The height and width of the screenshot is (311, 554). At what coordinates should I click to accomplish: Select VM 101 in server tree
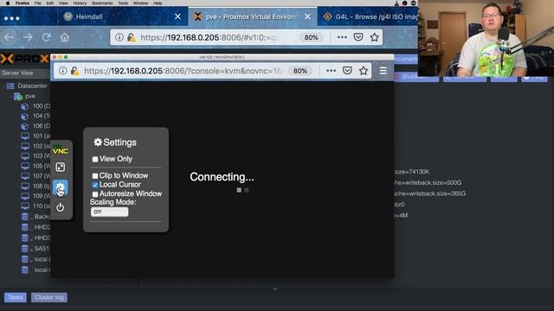41,136
